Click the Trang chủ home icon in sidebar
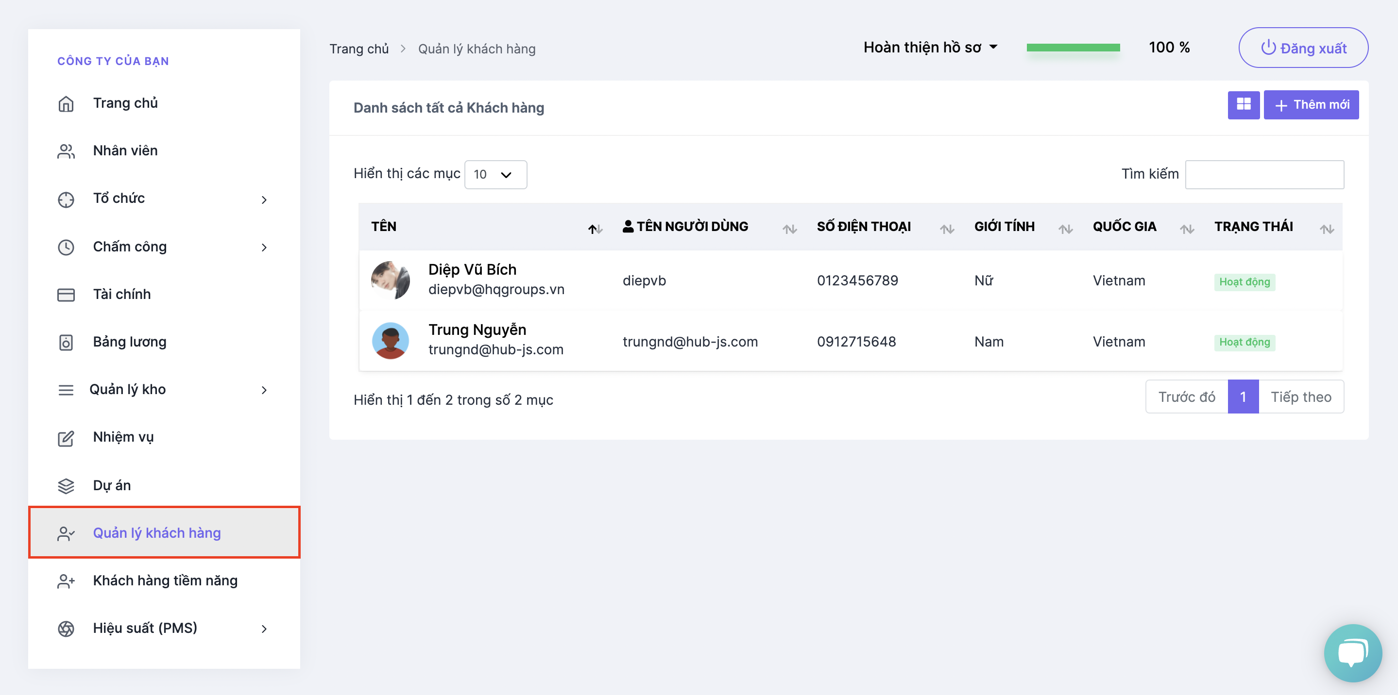 66,103
